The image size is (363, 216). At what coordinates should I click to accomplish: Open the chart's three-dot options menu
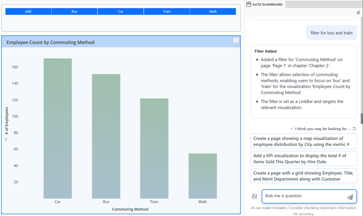click(236, 40)
